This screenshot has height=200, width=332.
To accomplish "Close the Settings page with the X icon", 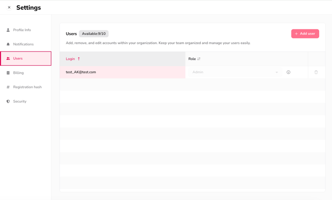I will 9,7.
